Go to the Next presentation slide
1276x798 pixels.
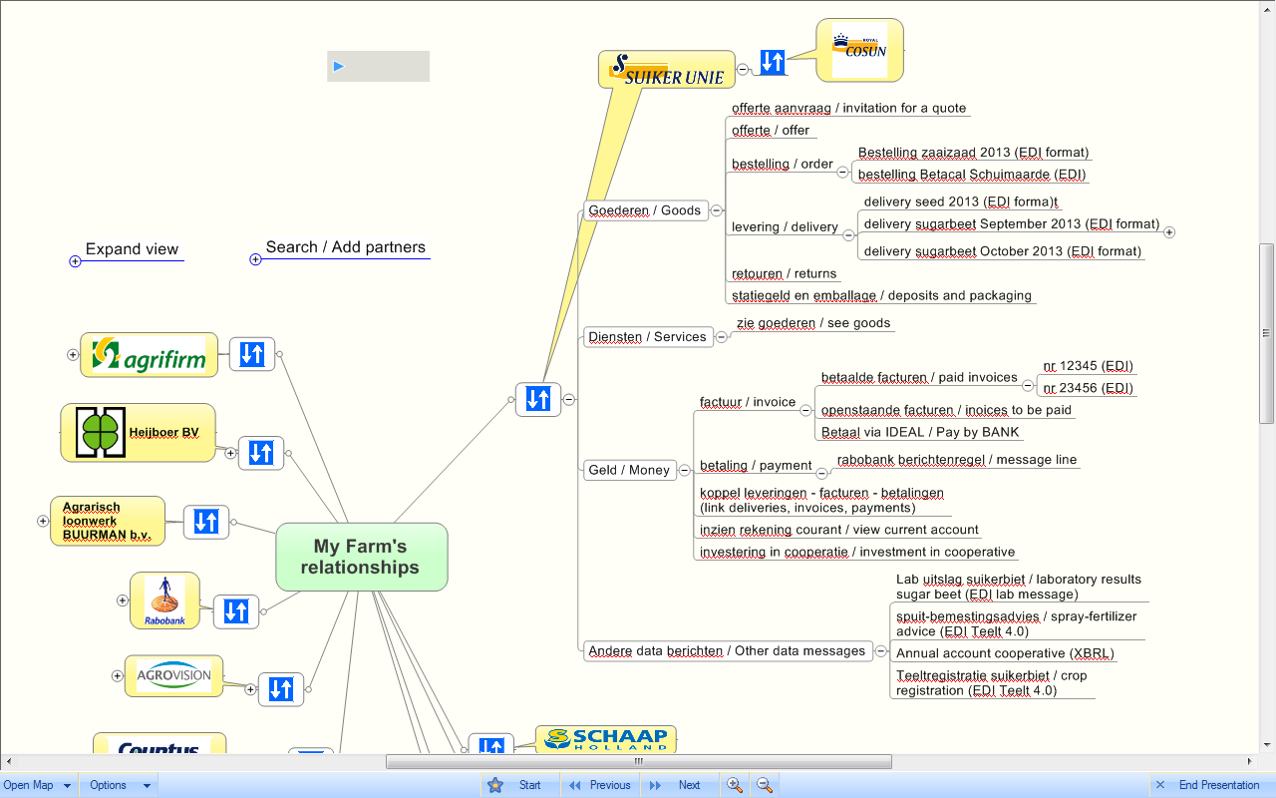coord(678,785)
